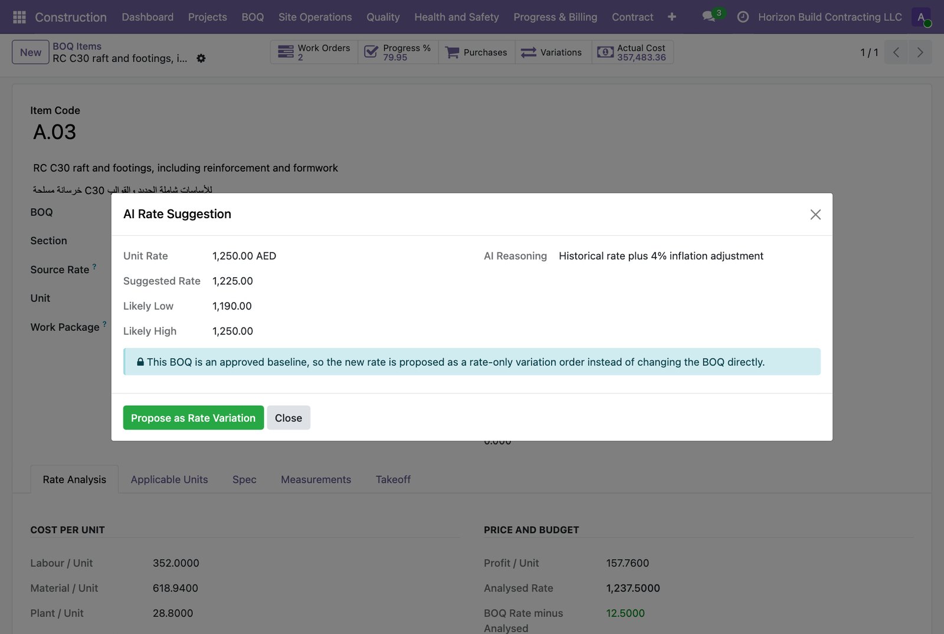Open the activities clock icon
Image resolution: width=944 pixels, height=634 pixels.
pos(743,17)
